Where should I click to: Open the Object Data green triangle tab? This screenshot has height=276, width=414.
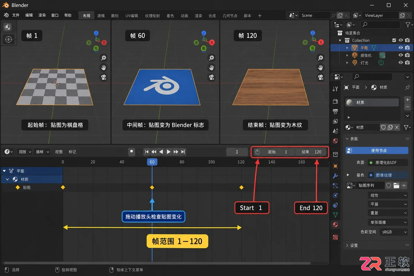tap(335, 215)
